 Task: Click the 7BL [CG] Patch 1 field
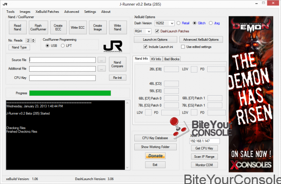[x=215, y=106]
